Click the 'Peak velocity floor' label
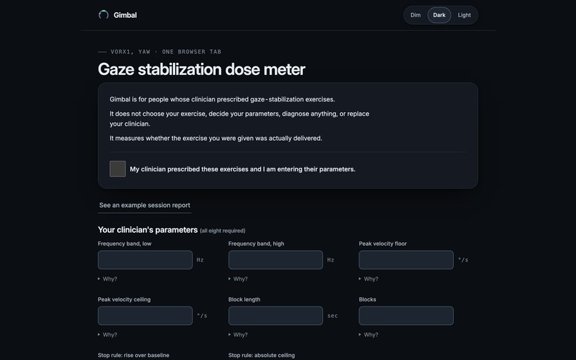The width and height of the screenshot is (576, 360). coord(383,244)
